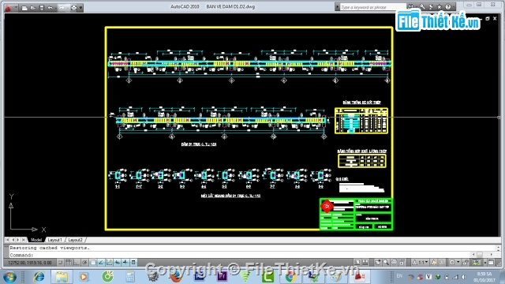Toggle Ortho mode in status bar
Screen dimensions: 505x284
pos(77,263)
